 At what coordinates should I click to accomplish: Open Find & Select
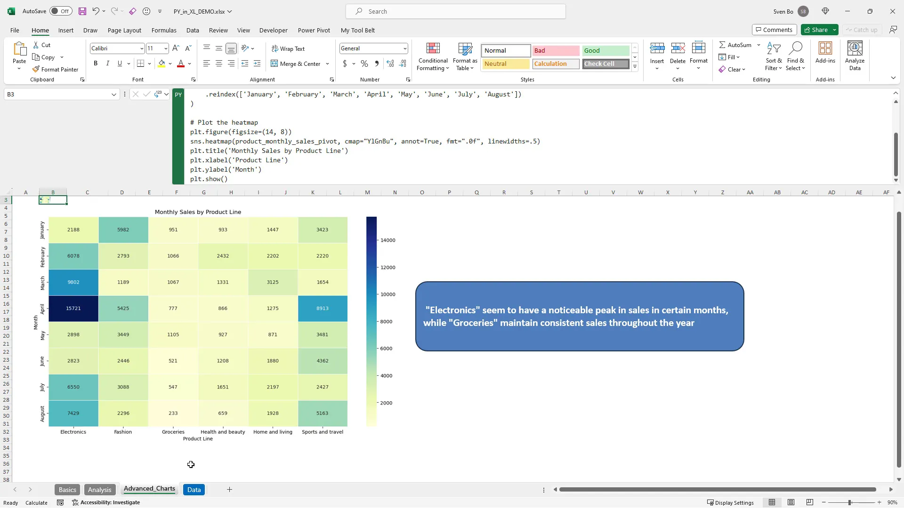point(796,56)
